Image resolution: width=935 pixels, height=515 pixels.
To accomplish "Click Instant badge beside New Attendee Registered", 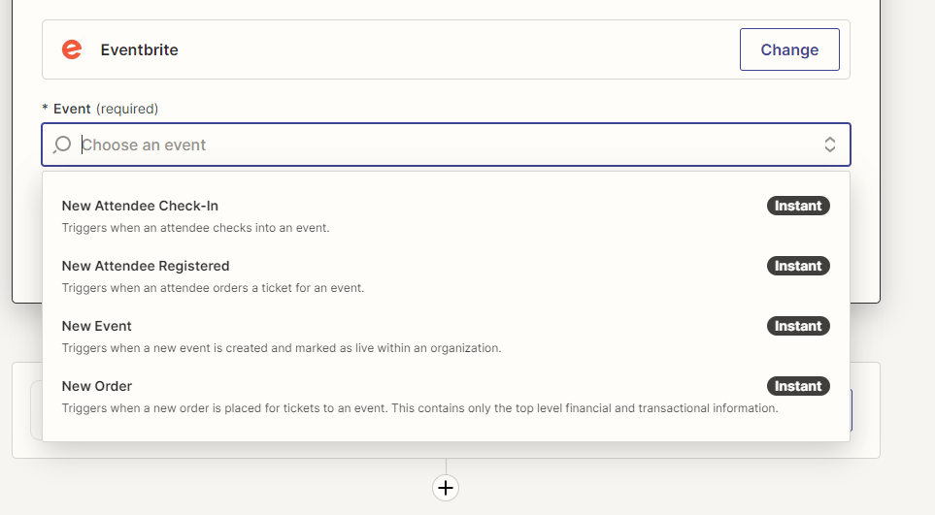I will pos(798,266).
